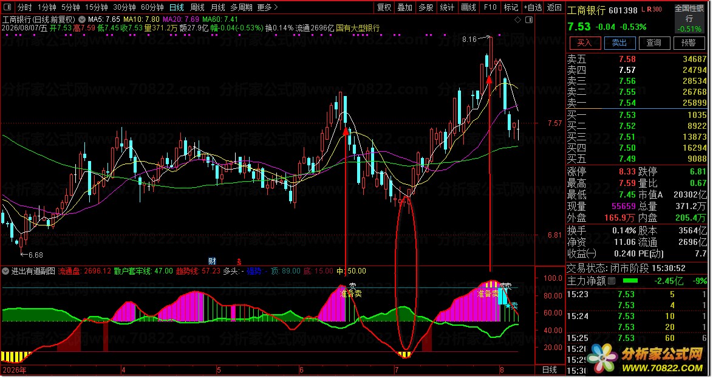713x378 pixels.
Task: Click month 7 on the time axis
Action: (x=397, y=370)
